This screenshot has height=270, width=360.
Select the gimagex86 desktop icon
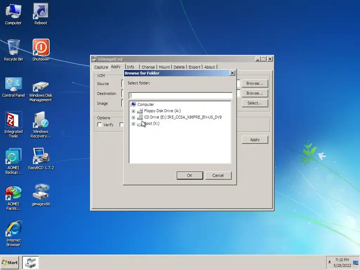click(x=41, y=195)
